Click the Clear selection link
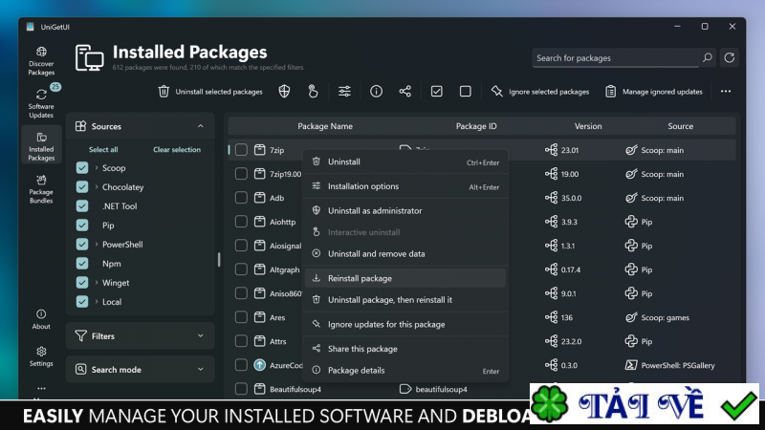The width and height of the screenshot is (765, 430). click(177, 150)
